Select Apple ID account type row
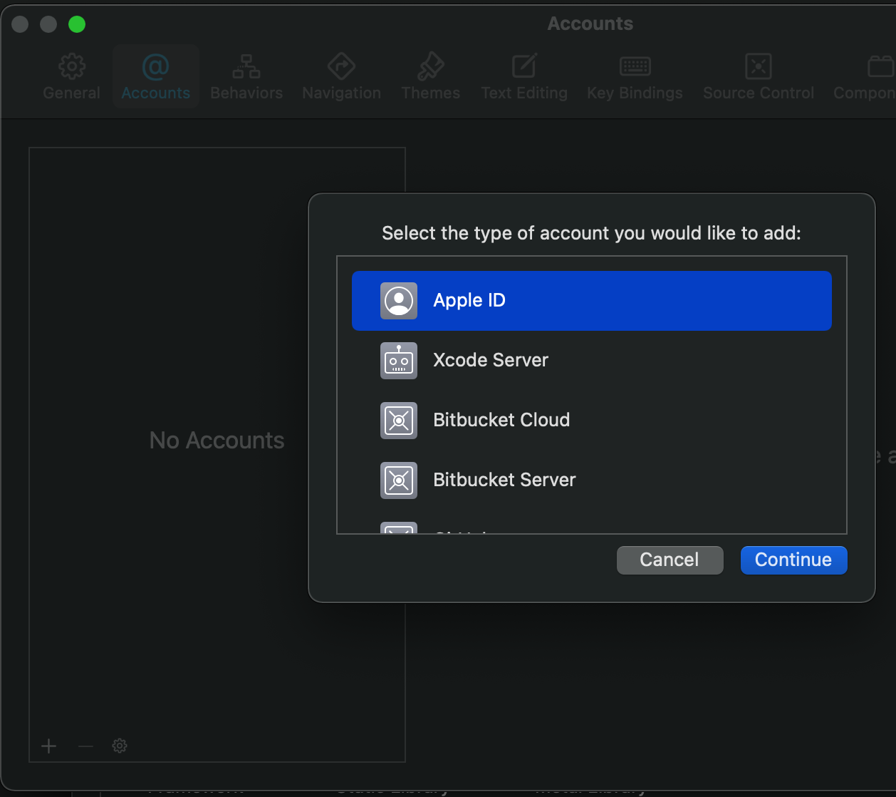Screen dimensions: 896x797 (x=591, y=300)
